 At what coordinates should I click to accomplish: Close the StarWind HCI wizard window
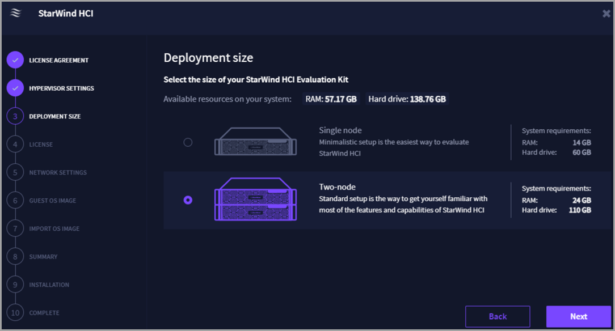click(x=606, y=14)
